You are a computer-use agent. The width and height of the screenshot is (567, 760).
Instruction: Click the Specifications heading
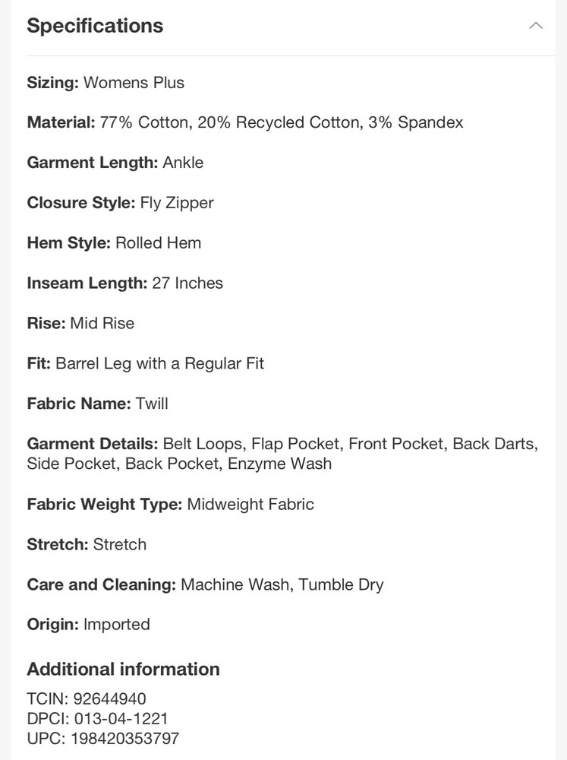tap(95, 26)
